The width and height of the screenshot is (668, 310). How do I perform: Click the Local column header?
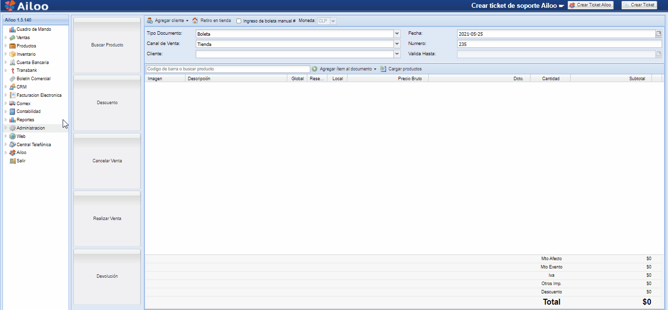tap(337, 78)
